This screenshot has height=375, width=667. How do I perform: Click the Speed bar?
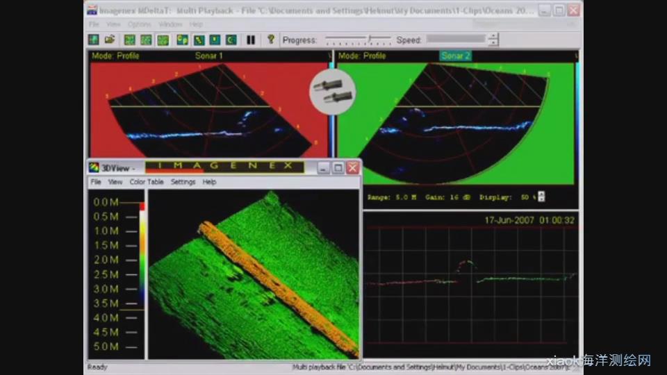click(456, 39)
